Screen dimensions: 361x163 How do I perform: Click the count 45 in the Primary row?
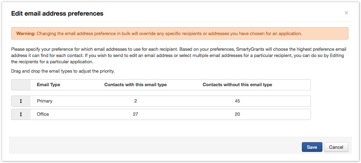(x=237, y=101)
